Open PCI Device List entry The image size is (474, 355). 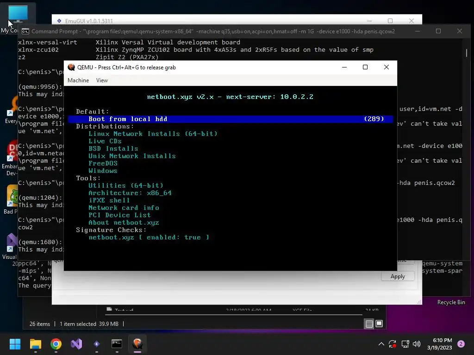[119, 215]
